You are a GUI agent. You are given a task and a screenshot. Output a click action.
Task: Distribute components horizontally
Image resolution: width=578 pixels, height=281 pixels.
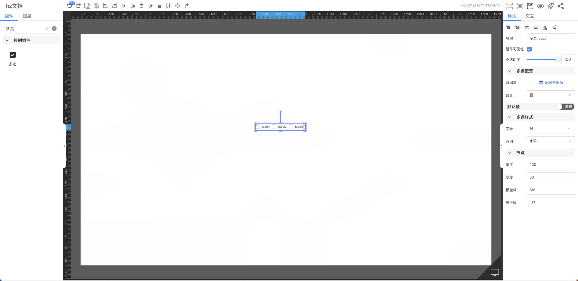pyautogui.click(x=169, y=6)
